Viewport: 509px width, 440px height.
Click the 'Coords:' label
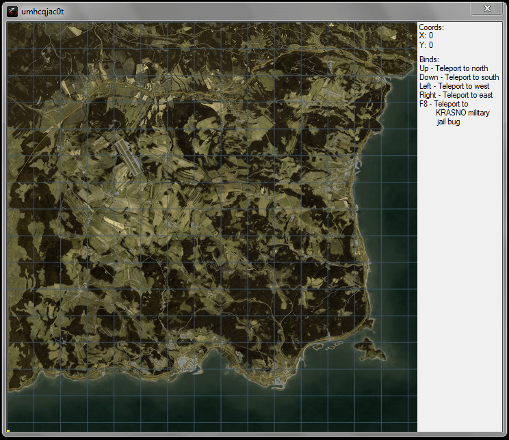[x=431, y=27]
